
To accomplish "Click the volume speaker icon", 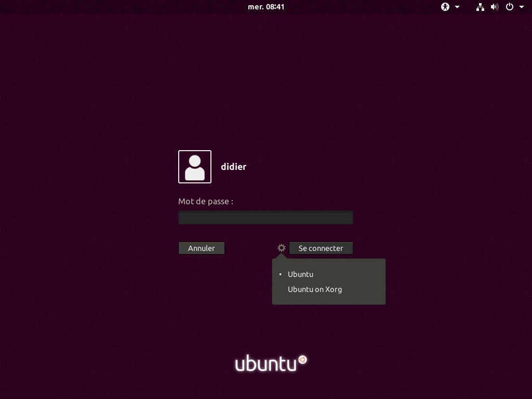I will click(x=494, y=7).
